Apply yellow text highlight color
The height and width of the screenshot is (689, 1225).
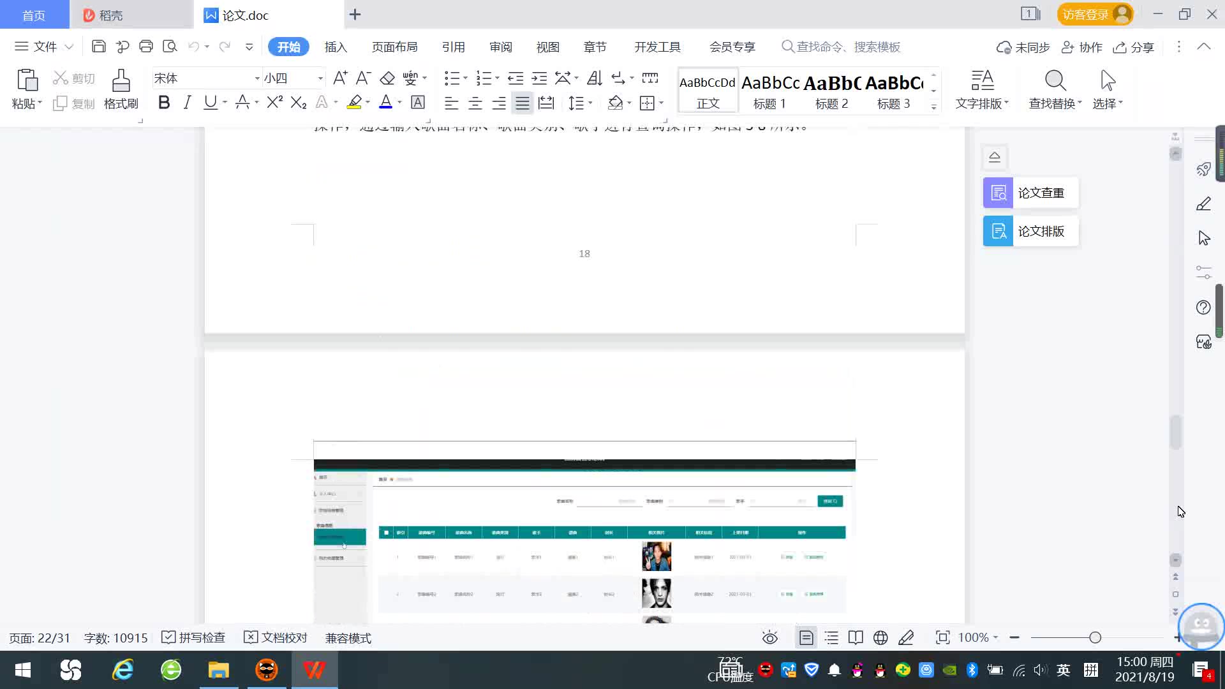point(354,102)
